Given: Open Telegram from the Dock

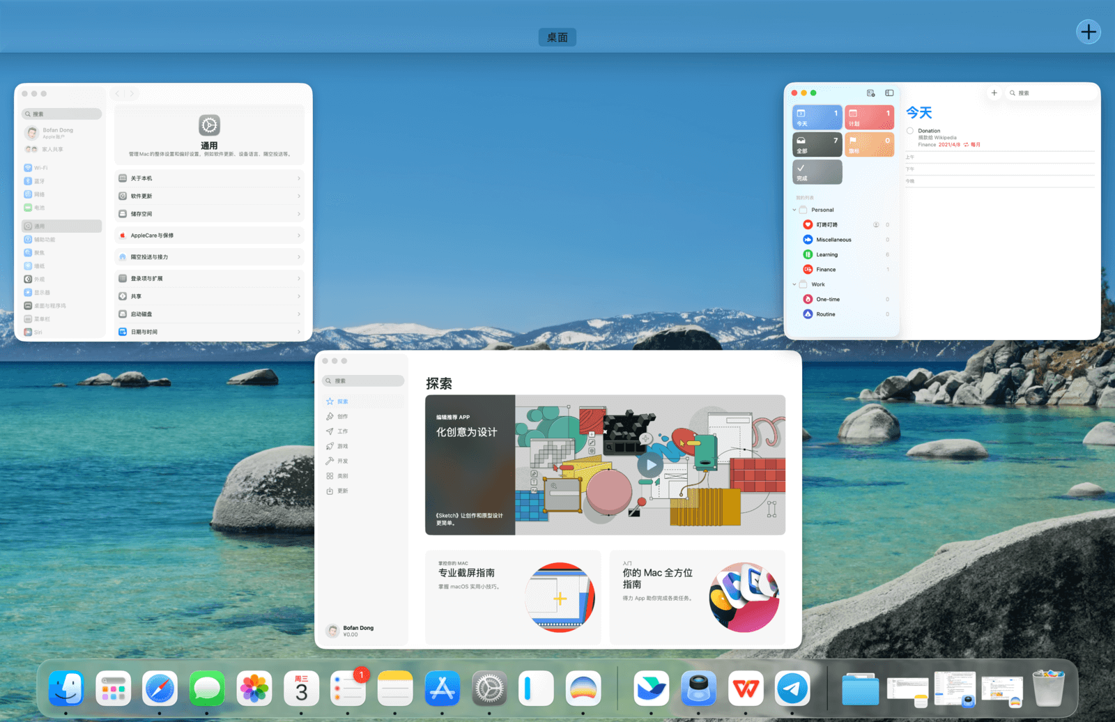Looking at the screenshot, I should [792, 689].
